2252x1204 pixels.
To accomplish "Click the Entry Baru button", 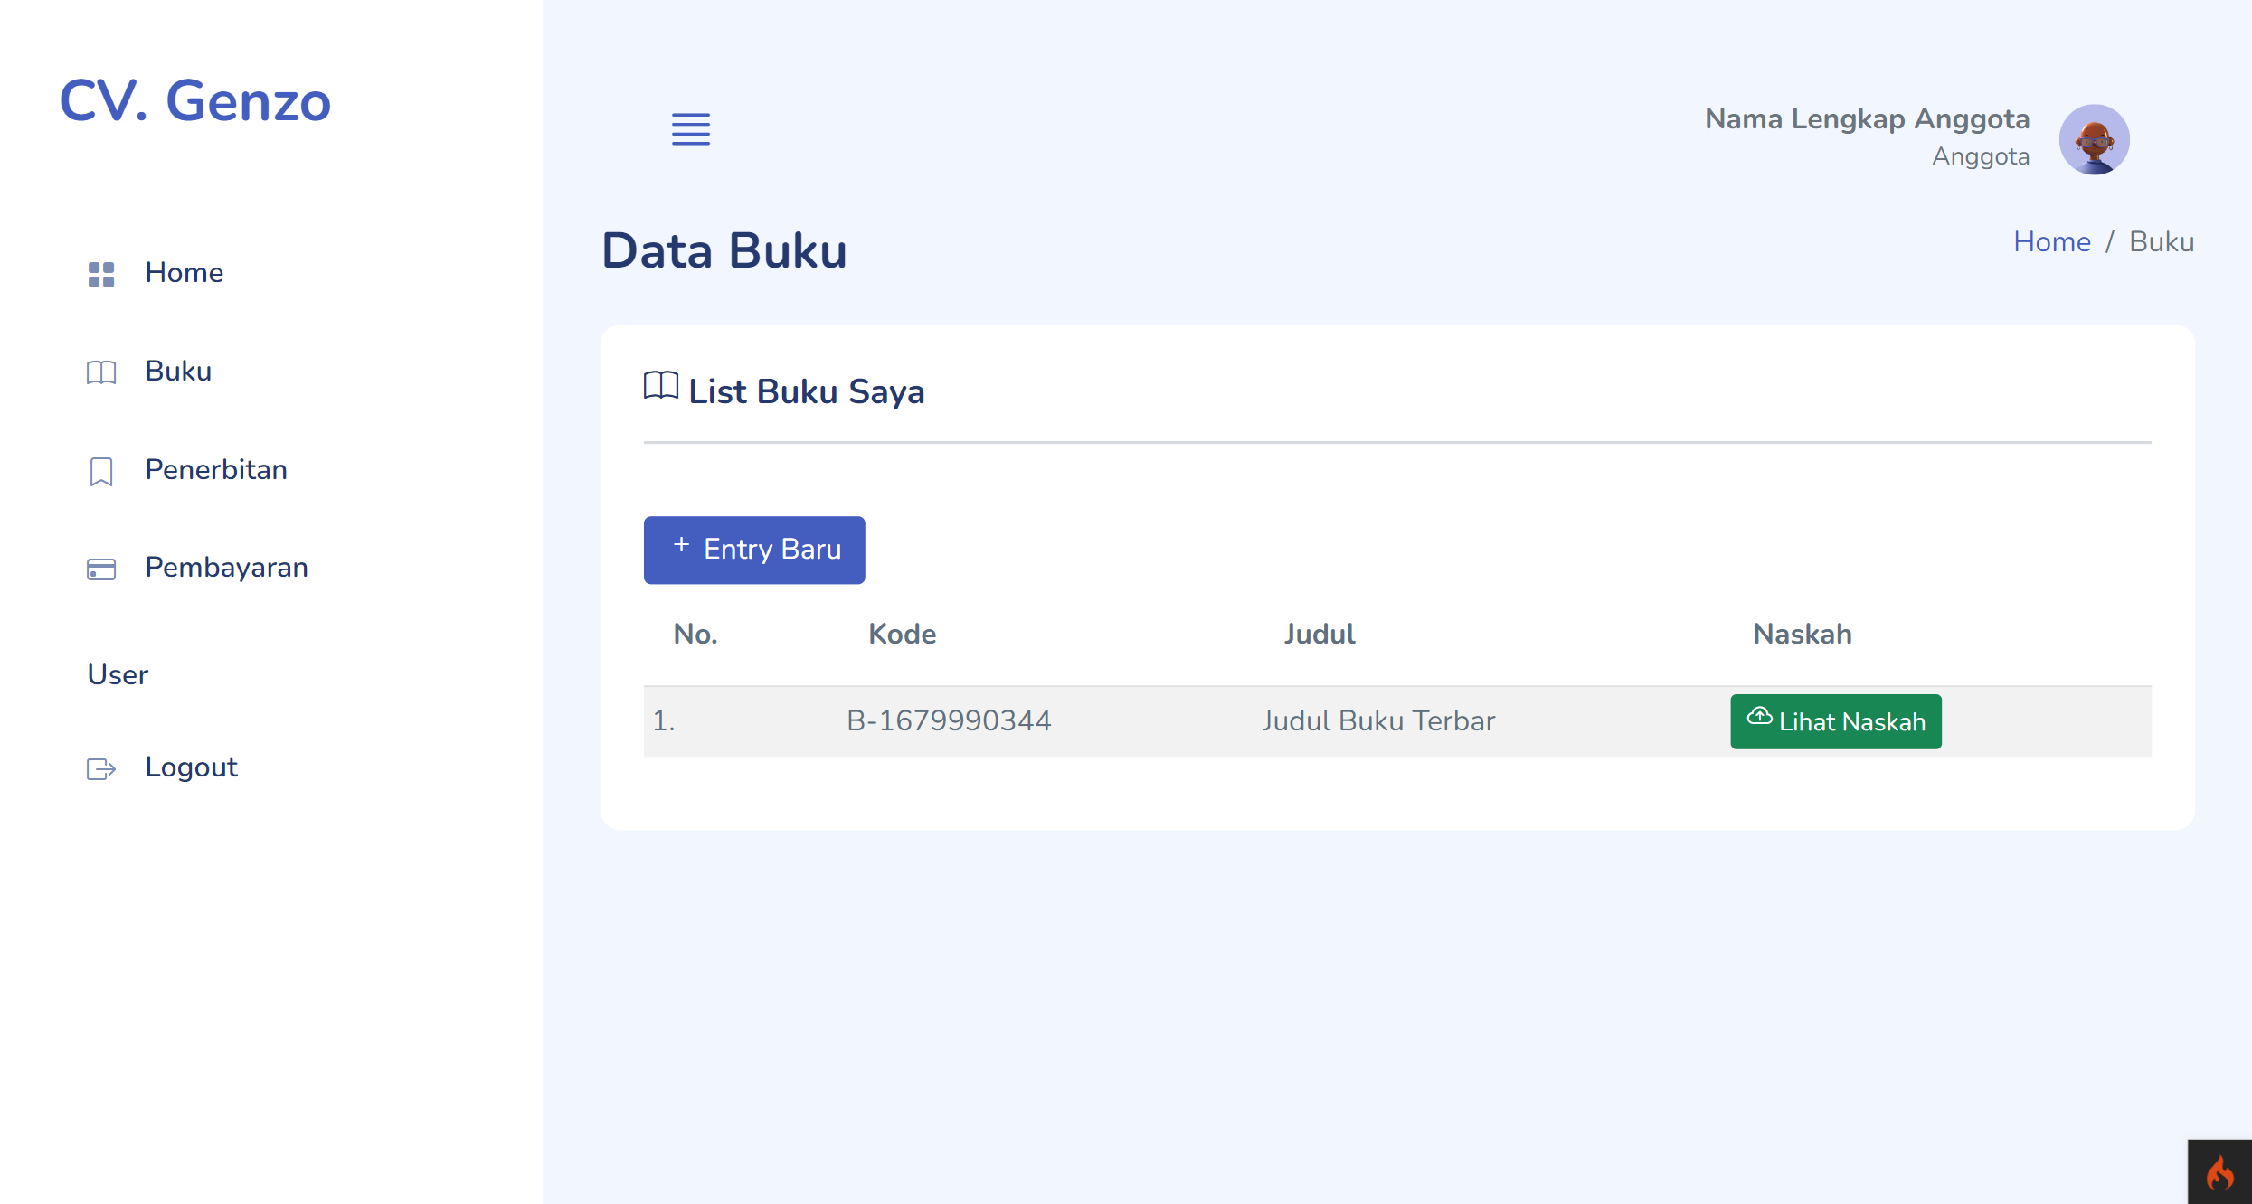I will tap(753, 550).
